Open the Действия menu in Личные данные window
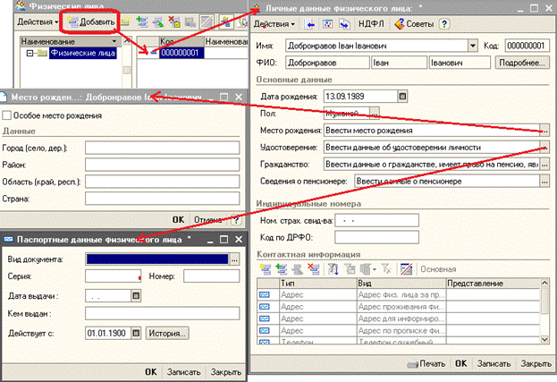557x382 pixels. coord(274,23)
